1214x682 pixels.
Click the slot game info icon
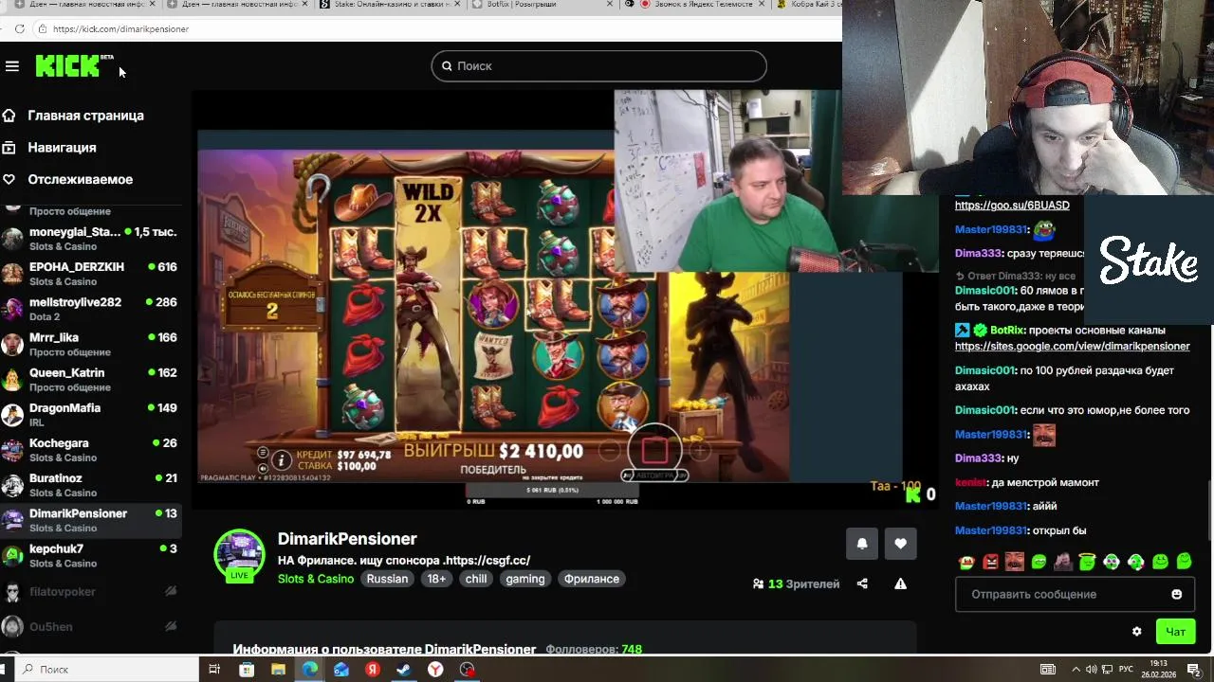pyautogui.click(x=282, y=460)
